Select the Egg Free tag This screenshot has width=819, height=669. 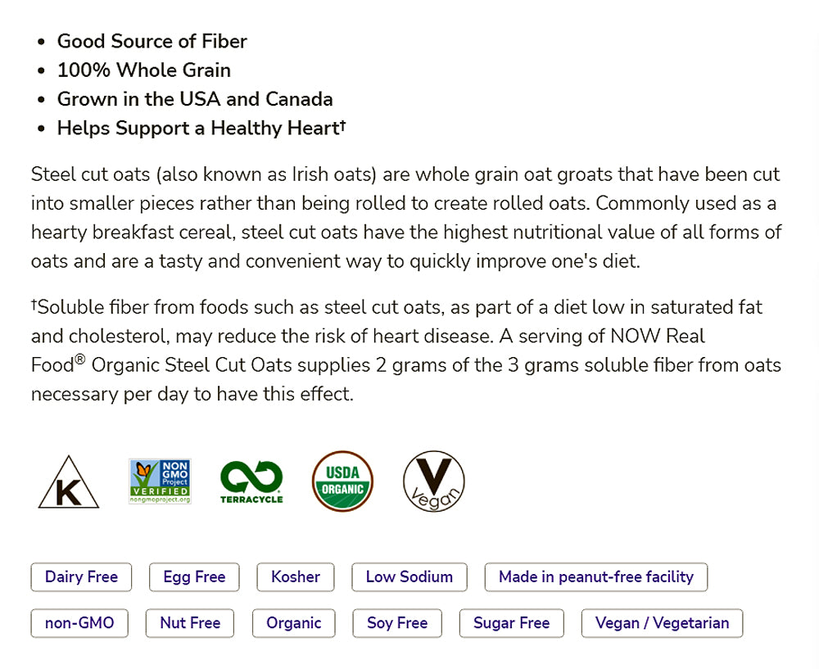(194, 577)
